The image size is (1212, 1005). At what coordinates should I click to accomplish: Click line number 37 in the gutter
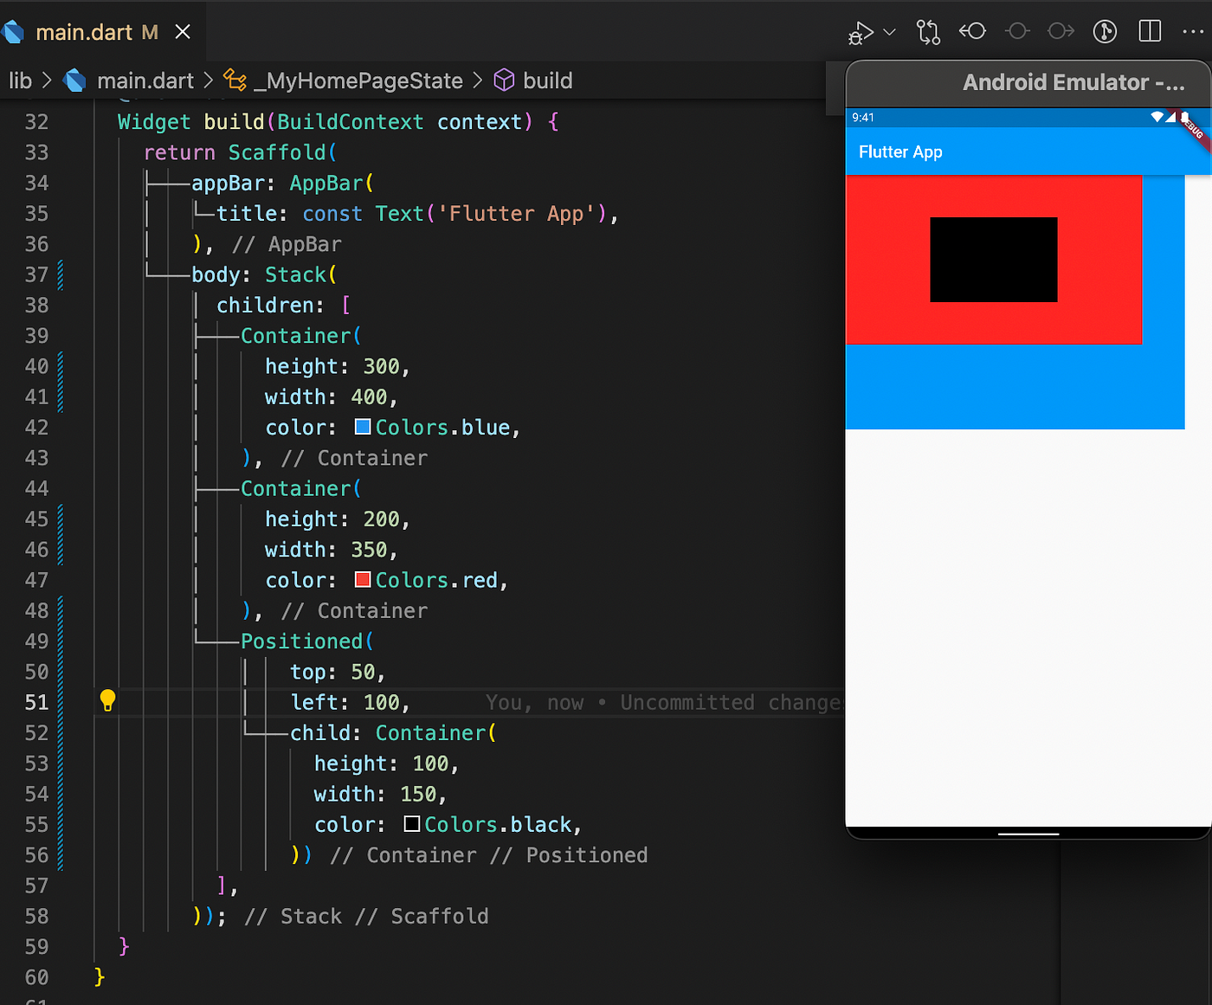pos(36,274)
